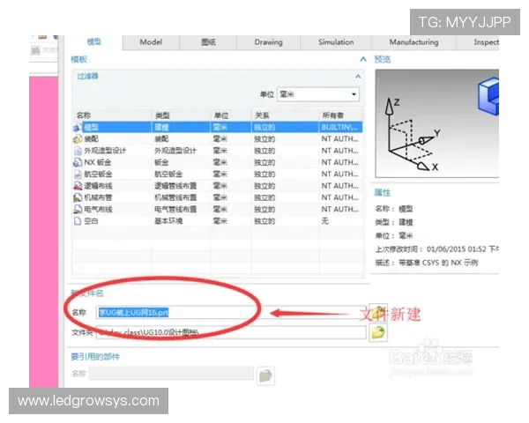
Task: Click the preview coordinate system thumbnail
Action: tap(437, 123)
